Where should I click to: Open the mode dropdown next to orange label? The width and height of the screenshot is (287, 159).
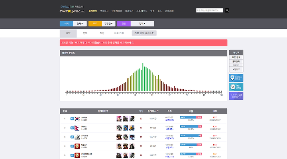tap(108, 24)
